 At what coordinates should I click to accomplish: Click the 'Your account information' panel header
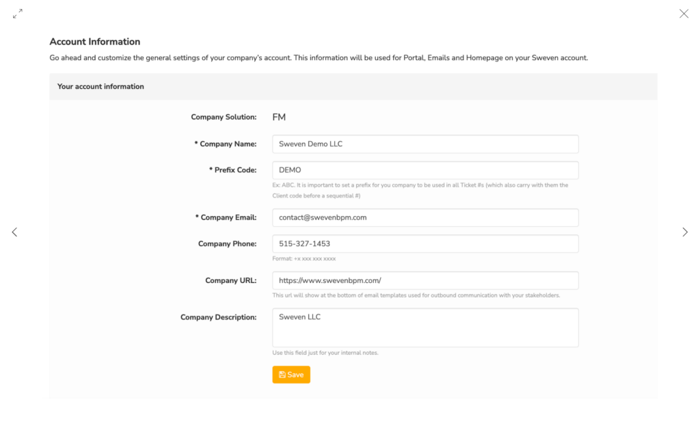click(353, 87)
